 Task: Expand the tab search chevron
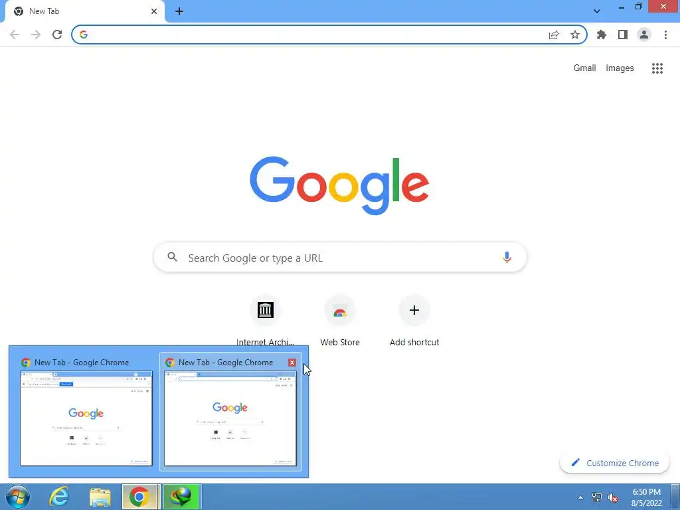(597, 11)
